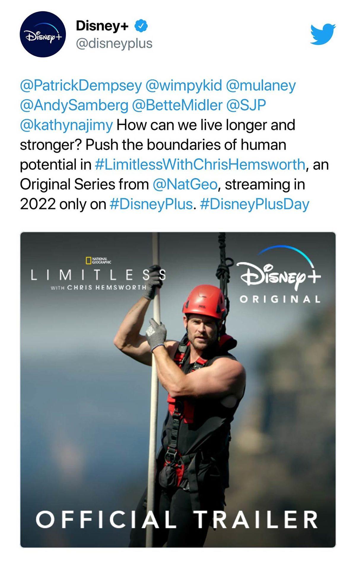The width and height of the screenshot is (356, 564).
Task: Open the #DisneyPlusDay hashtag
Action: [255, 204]
